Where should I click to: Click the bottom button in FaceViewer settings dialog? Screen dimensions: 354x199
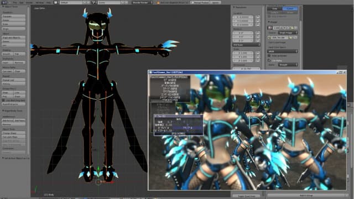[178, 134]
